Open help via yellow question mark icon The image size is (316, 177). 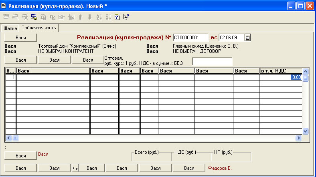(117, 17)
